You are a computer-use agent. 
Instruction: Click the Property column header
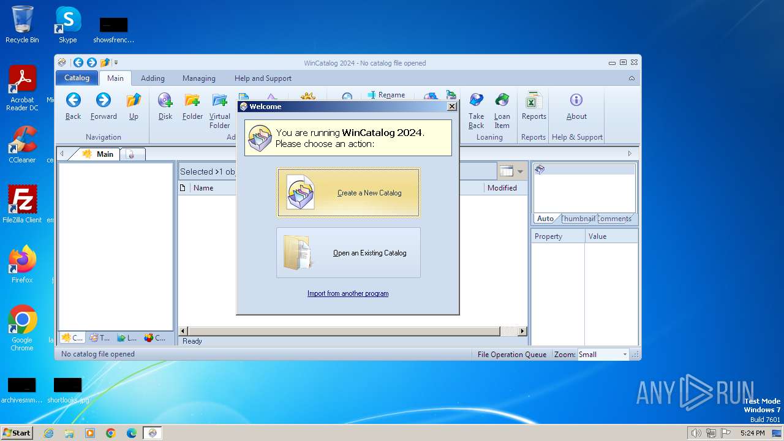click(558, 236)
